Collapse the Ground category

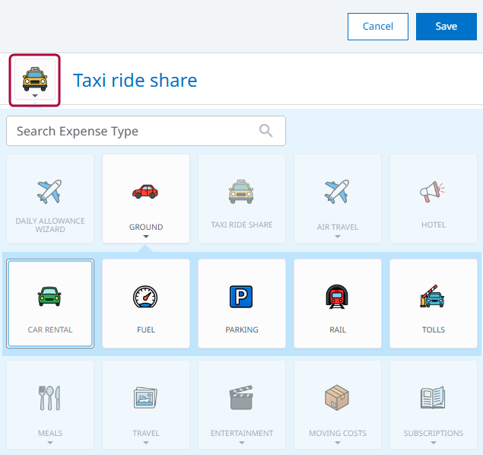tap(146, 199)
